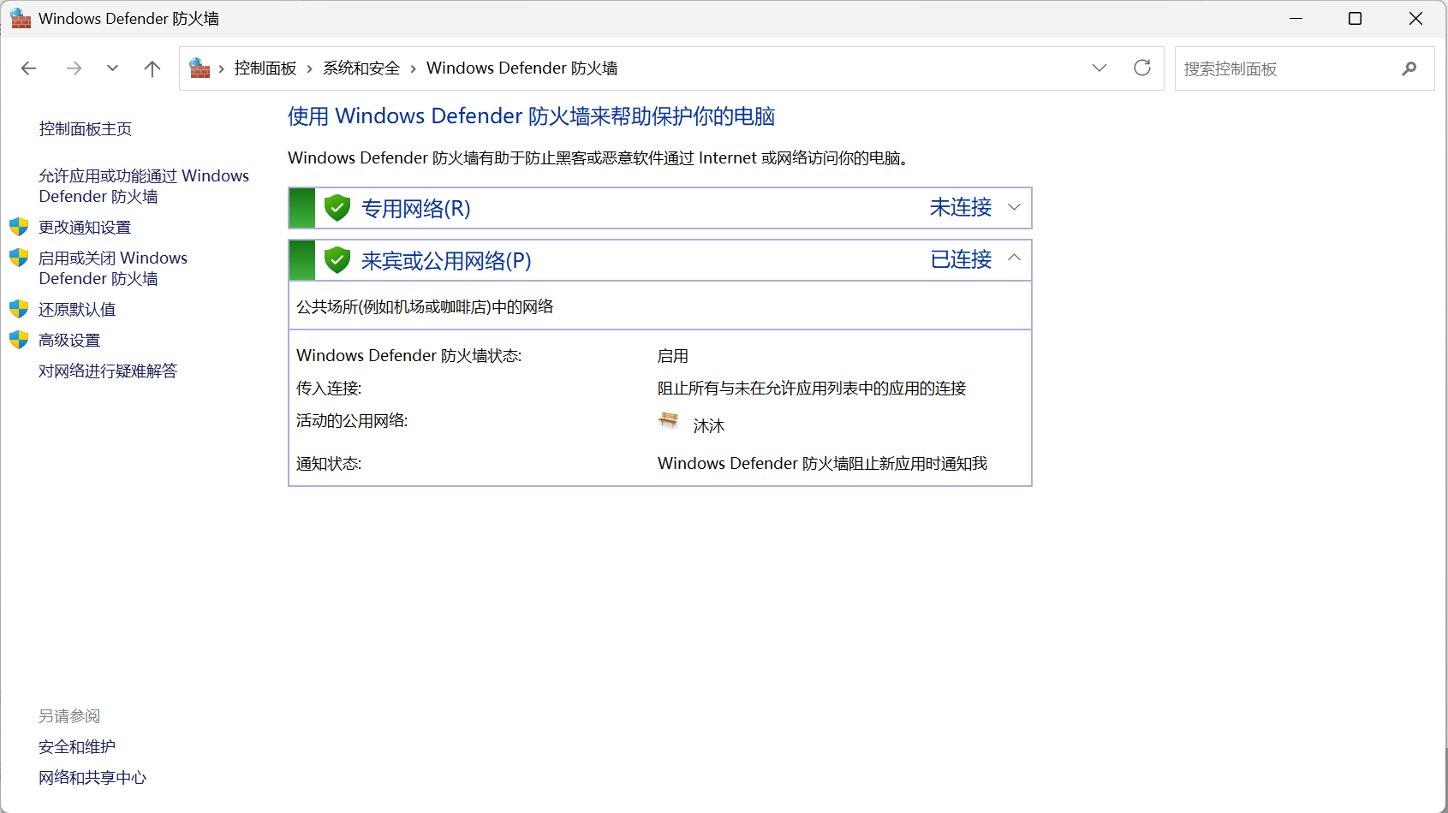1448x813 pixels.
Task: Maximize the Windows Defender 防火墙 window
Action: pyautogui.click(x=1355, y=19)
